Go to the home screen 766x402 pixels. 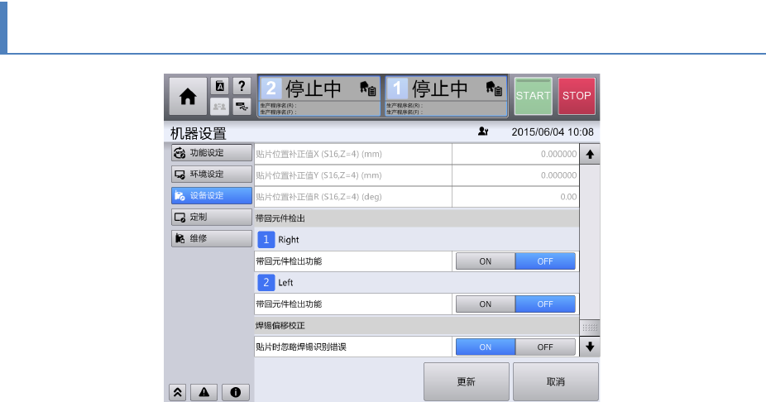click(x=188, y=96)
